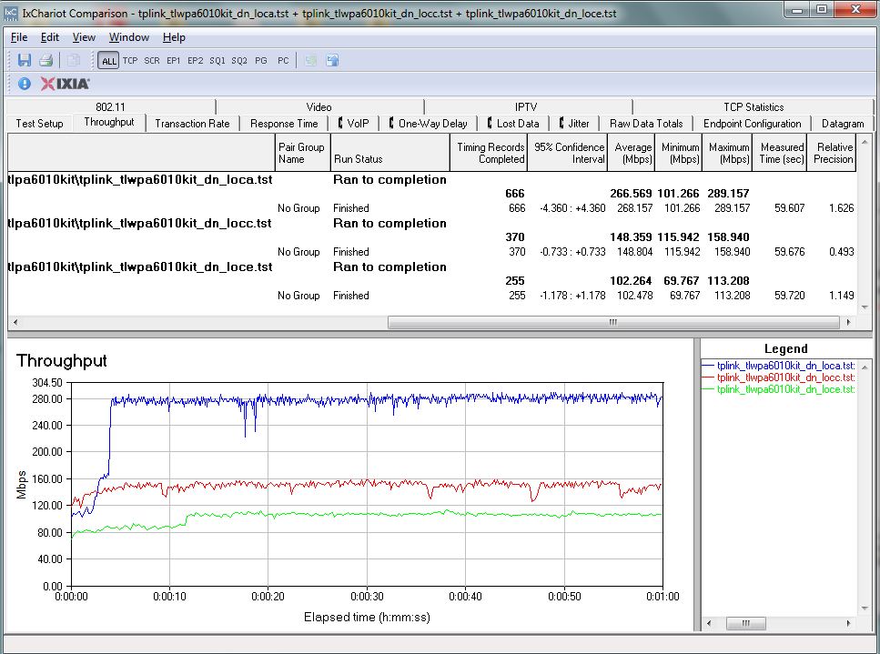Click the red dn_locc.tst legend entry

(x=778, y=377)
